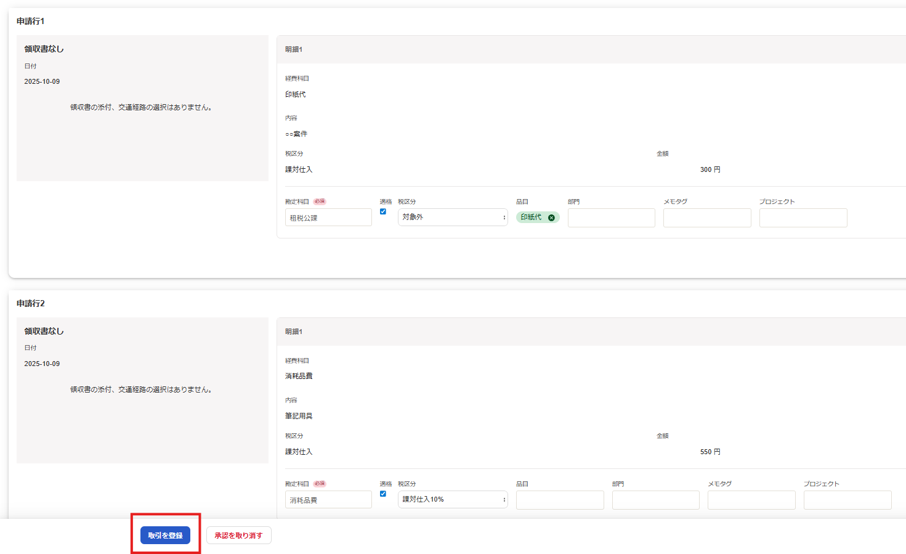Viewport: 906px width, 554px height.
Task: Focus the プロジェクト field in 申請行1
Action: tap(803, 218)
